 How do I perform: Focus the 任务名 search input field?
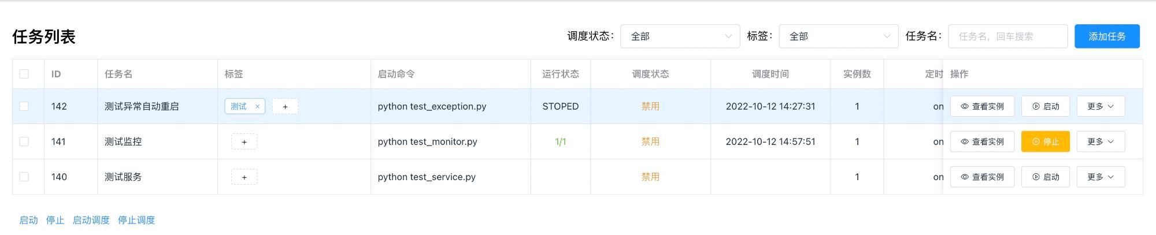coord(1007,36)
